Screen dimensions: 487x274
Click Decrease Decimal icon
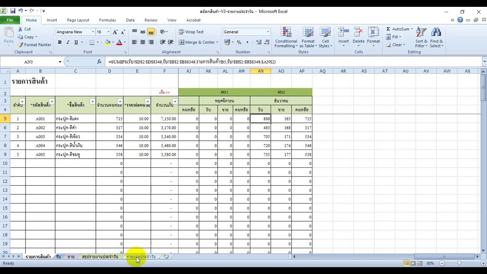(267, 42)
